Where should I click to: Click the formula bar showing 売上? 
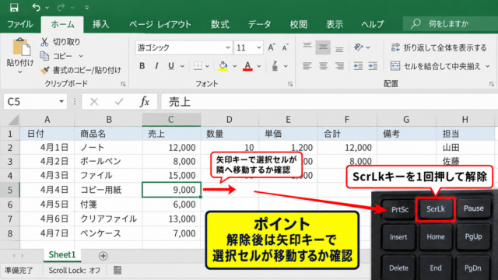pos(329,102)
